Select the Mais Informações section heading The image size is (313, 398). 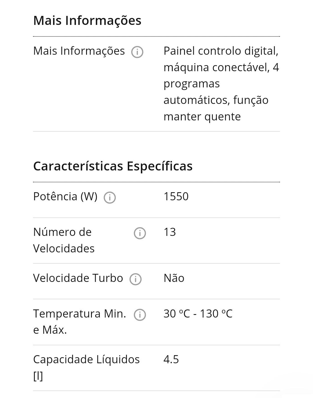click(x=87, y=21)
